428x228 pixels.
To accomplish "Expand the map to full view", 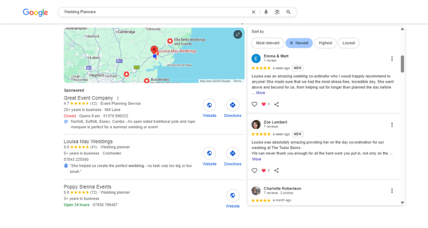I will coord(238,34).
